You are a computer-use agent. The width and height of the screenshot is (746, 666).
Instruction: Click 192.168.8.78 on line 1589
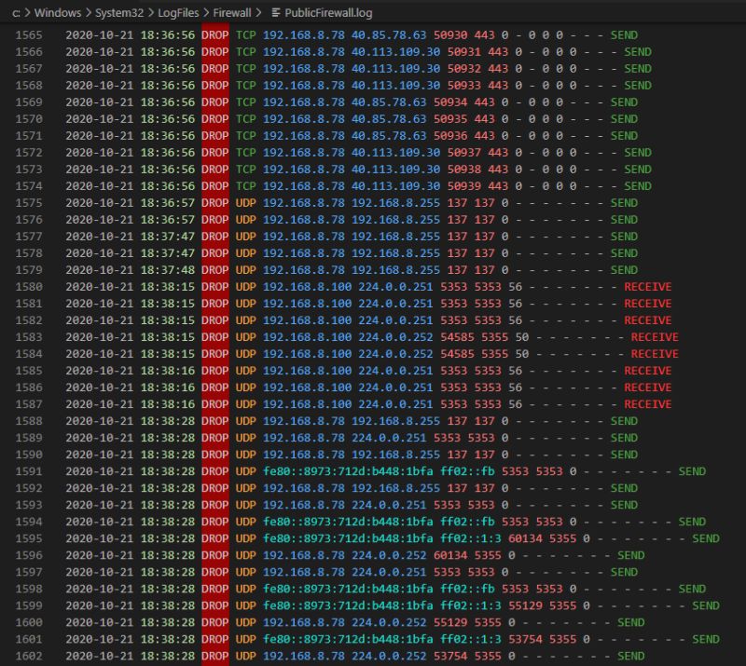coord(304,438)
